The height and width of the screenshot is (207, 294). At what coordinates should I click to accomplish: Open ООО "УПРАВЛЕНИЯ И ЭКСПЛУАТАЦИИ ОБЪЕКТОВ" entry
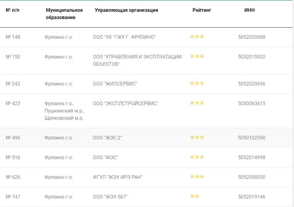click(x=137, y=60)
